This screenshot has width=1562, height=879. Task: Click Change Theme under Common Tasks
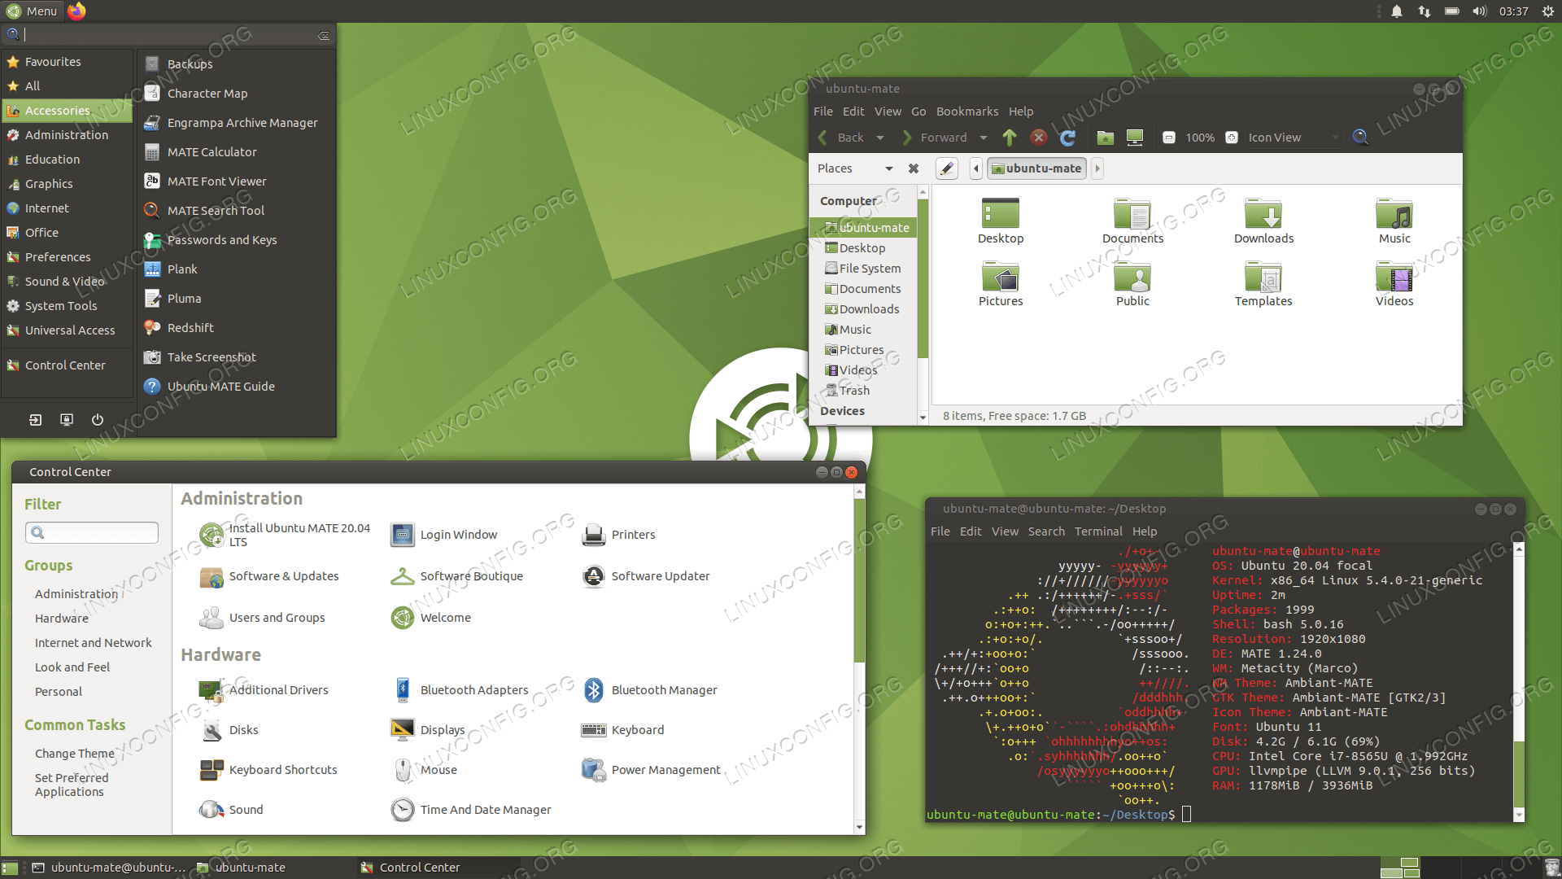(75, 754)
